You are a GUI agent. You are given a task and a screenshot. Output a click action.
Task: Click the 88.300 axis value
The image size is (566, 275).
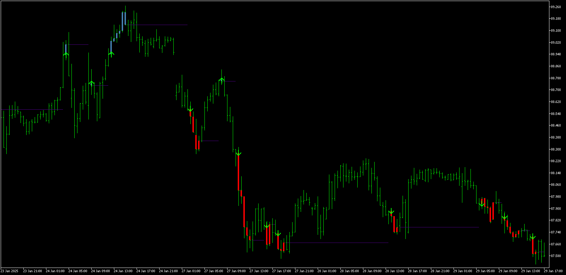556,149
